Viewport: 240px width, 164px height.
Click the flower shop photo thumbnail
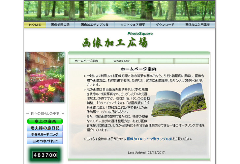coord(45,77)
